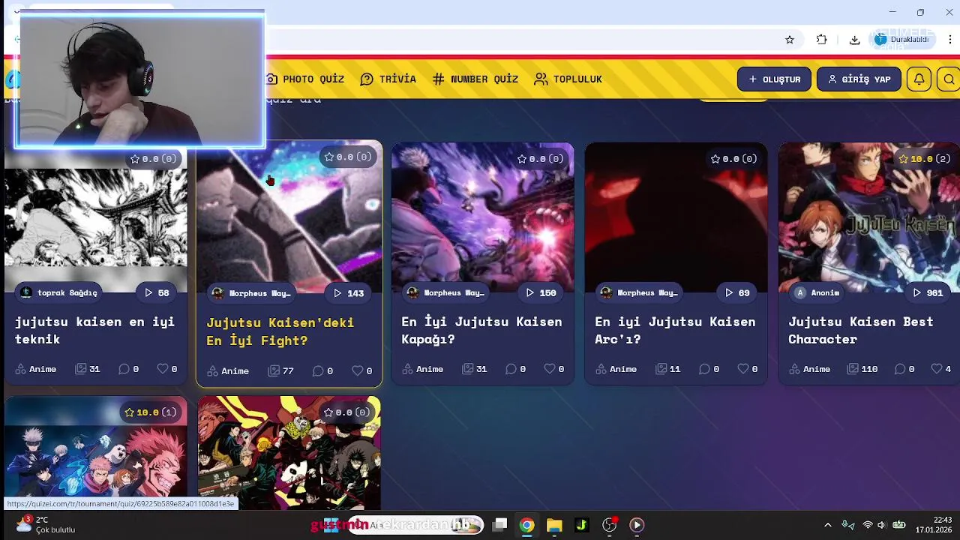
Task: Open the Morpheus author on the 'Kapağı?' card
Action: point(445,292)
